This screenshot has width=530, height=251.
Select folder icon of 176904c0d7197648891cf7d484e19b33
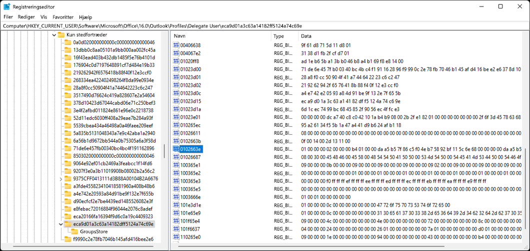pos(67,65)
